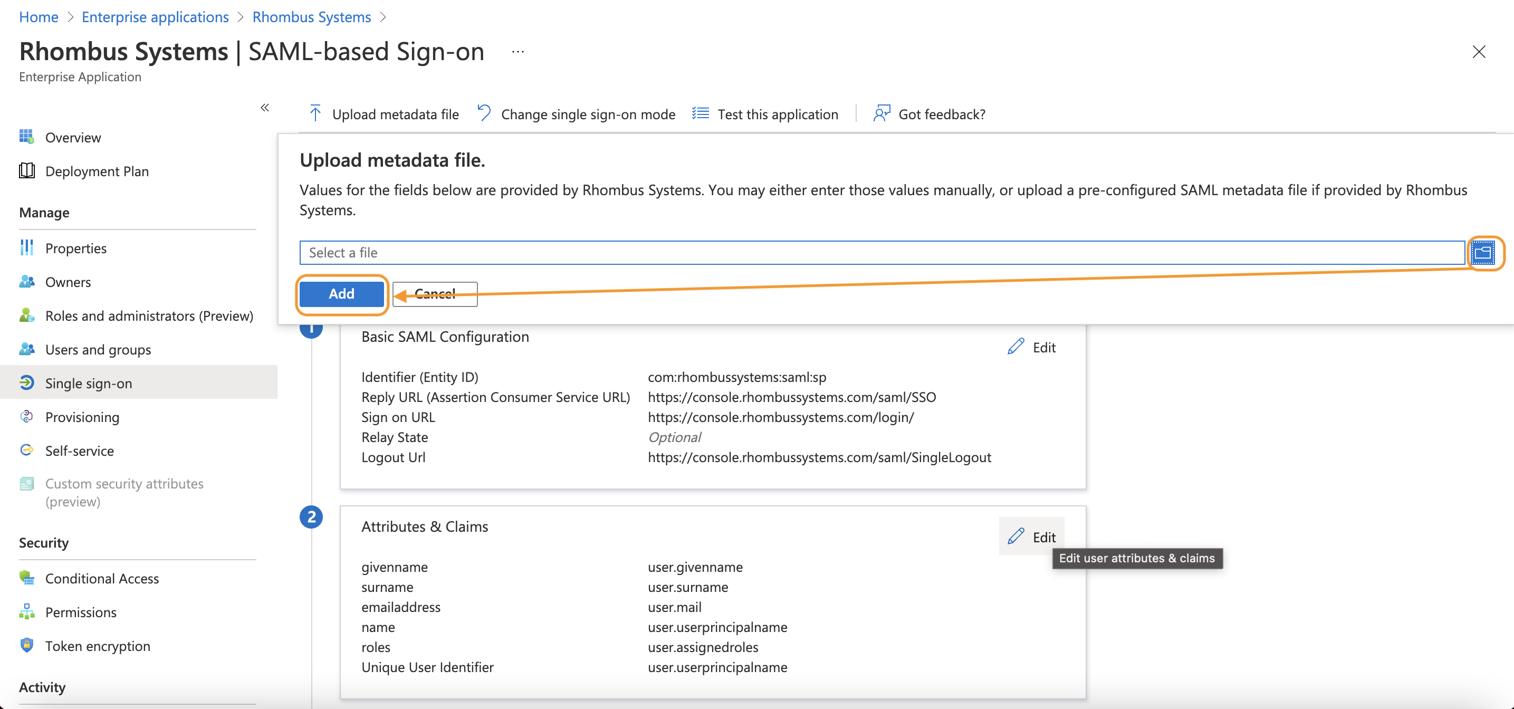Click the Owners people icon
This screenshot has width=1514, height=709.
pos(26,282)
